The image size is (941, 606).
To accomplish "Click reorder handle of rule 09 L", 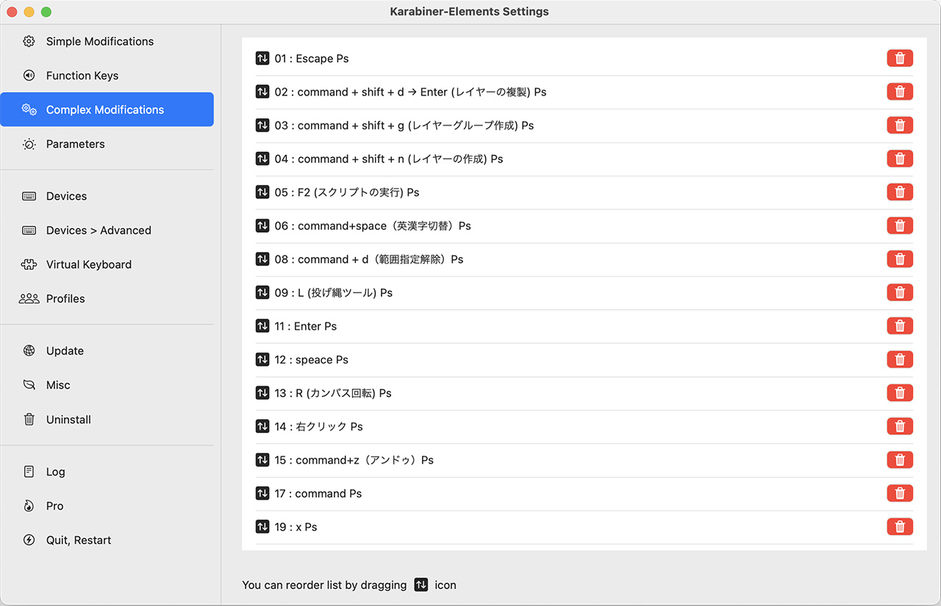I will [262, 292].
